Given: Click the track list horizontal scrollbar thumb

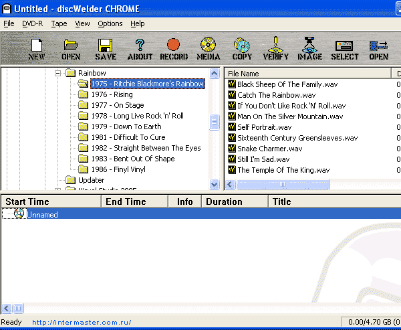Looking at the screenshot, I should [x=18, y=308].
